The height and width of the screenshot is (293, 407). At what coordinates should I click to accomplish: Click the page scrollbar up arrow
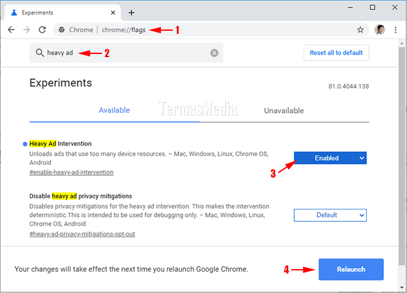pos(402,43)
